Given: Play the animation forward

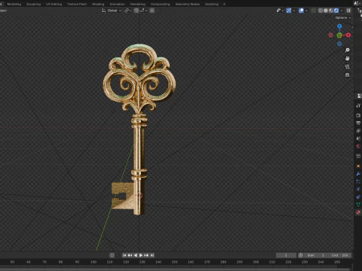Looking at the screenshot, I should coord(141,255).
